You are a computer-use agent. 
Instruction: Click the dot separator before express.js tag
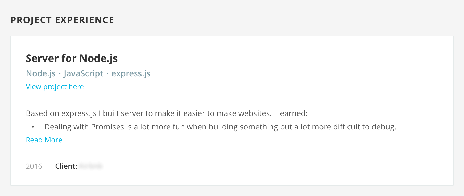click(x=107, y=74)
